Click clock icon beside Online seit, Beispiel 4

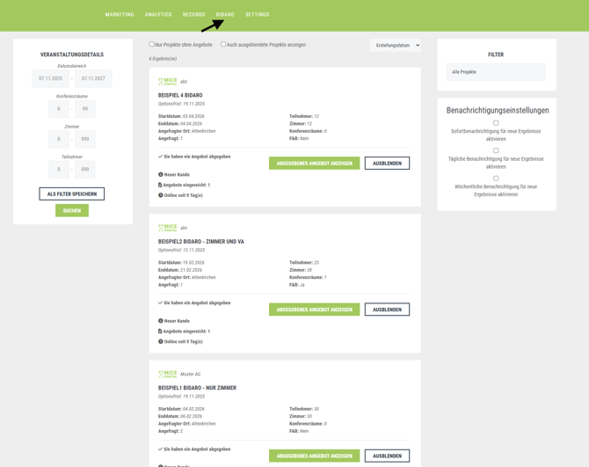[x=161, y=195]
